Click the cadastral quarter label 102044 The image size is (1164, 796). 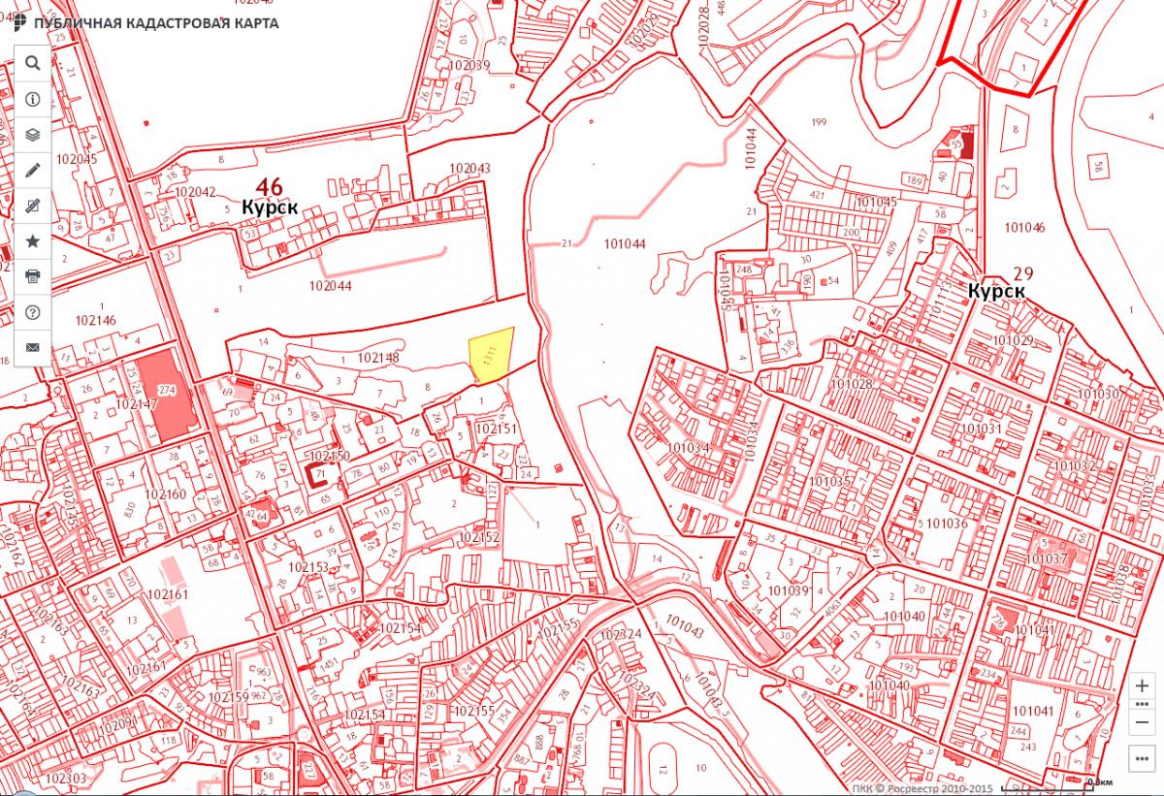(330, 286)
